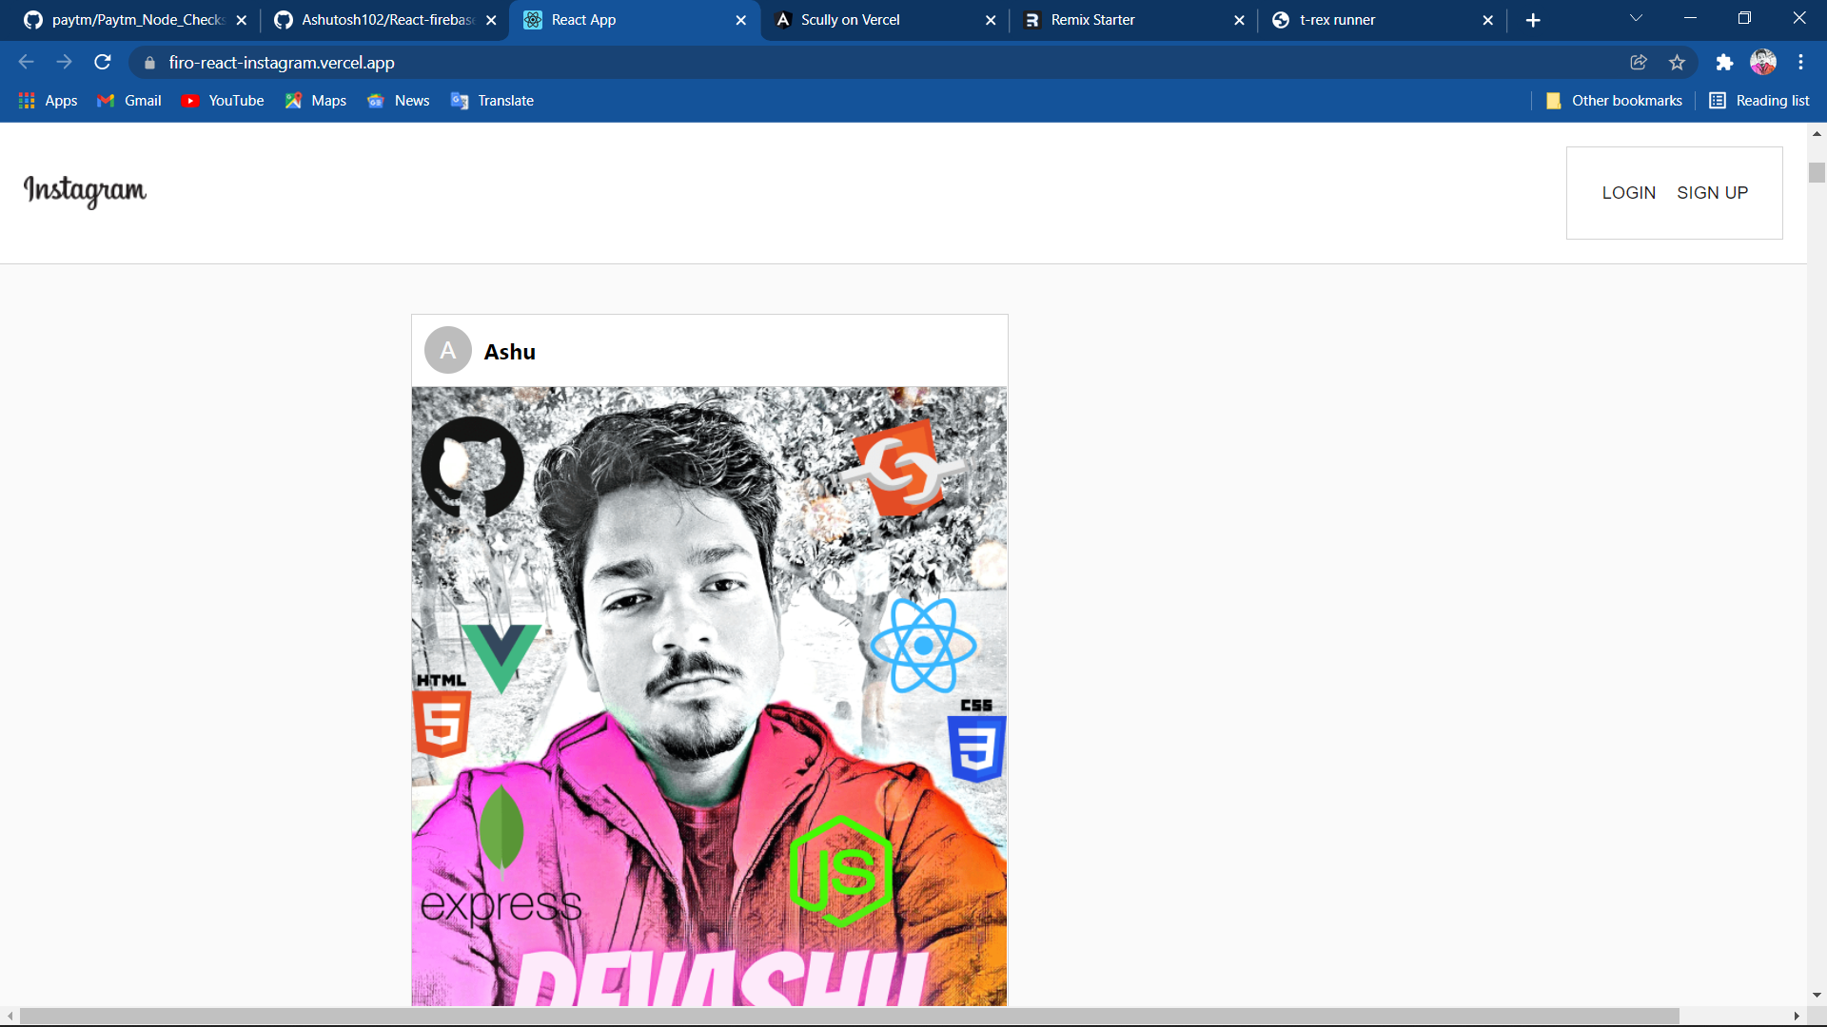Minimize the browser window
Viewport: 1827px width, 1027px height.
(x=1690, y=18)
